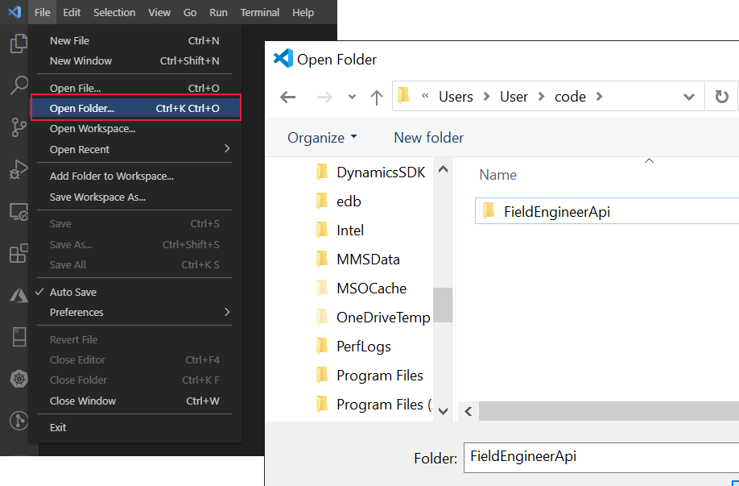Open the Run menu

pos(218,12)
